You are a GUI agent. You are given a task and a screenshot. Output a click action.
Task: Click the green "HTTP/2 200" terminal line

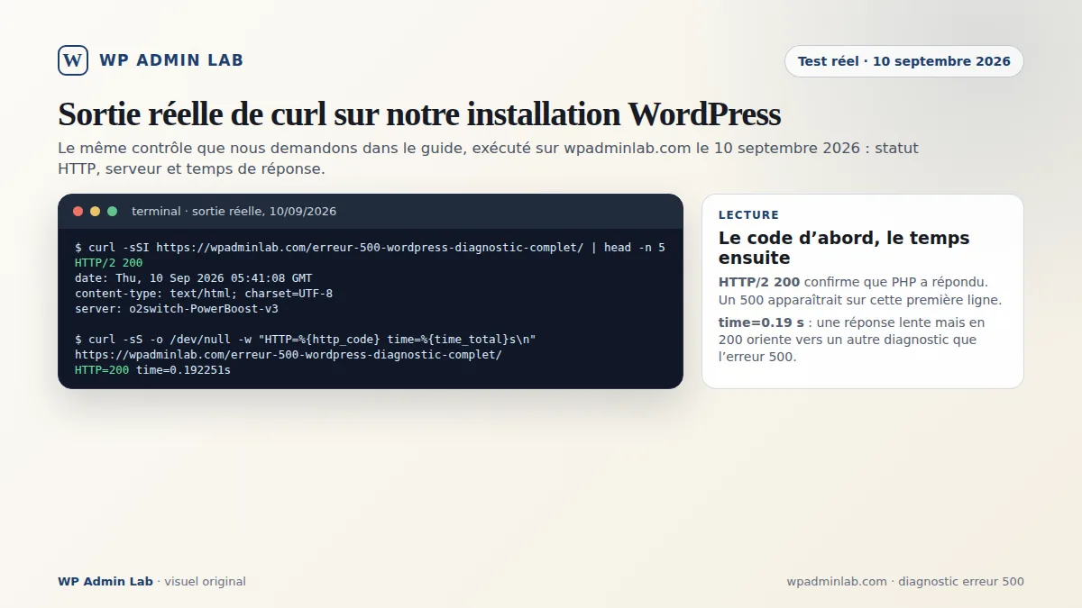tap(108, 262)
